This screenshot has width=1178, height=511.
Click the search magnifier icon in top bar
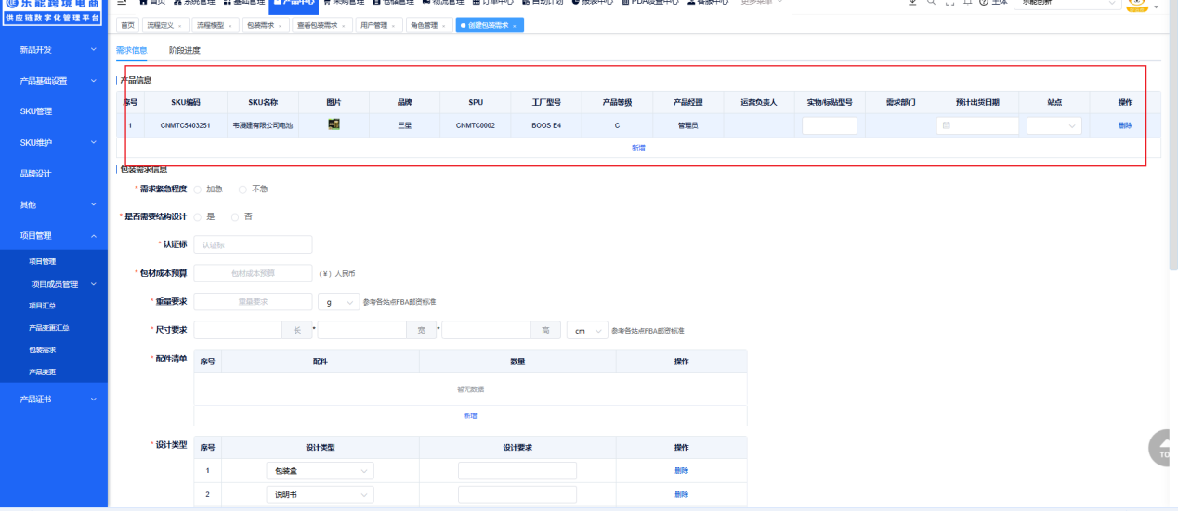coord(931,3)
